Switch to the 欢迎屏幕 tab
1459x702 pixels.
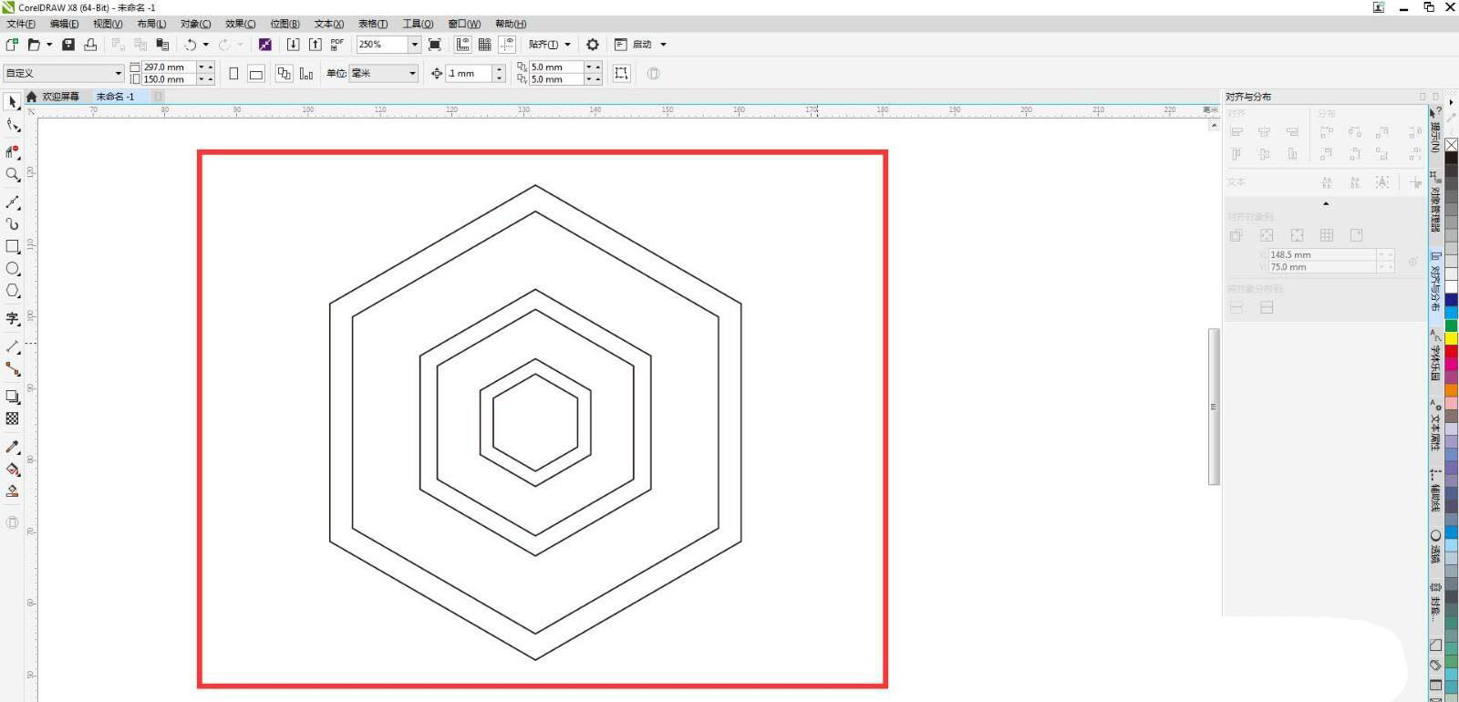[x=60, y=97]
